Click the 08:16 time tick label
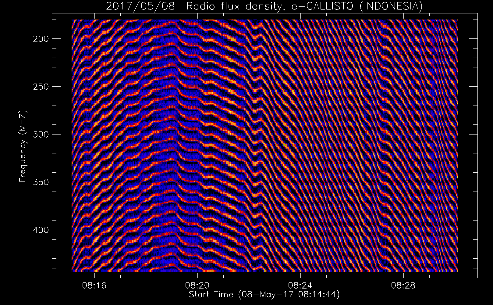The image size is (493, 305). (x=94, y=286)
